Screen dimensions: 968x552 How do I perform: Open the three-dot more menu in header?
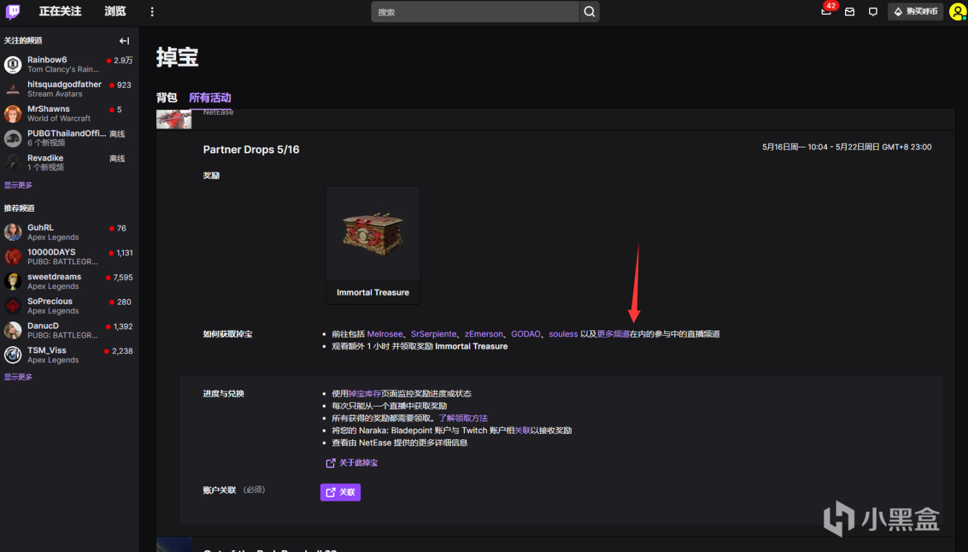tap(152, 12)
